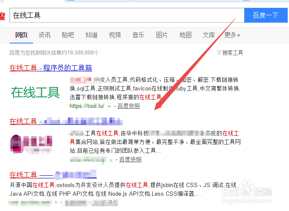Open the 知道 tab
The image size is (289, 211).
click(x=91, y=35)
